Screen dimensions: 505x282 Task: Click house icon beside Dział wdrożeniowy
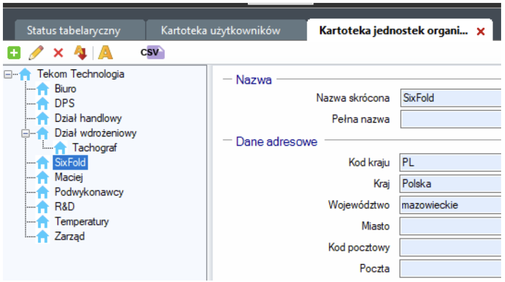tap(43, 133)
